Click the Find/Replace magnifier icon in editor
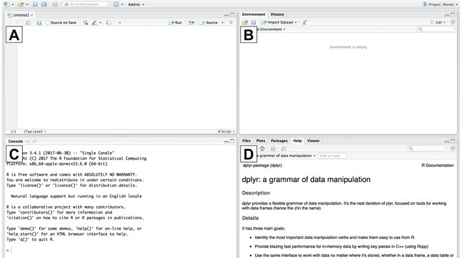 click(x=86, y=23)
